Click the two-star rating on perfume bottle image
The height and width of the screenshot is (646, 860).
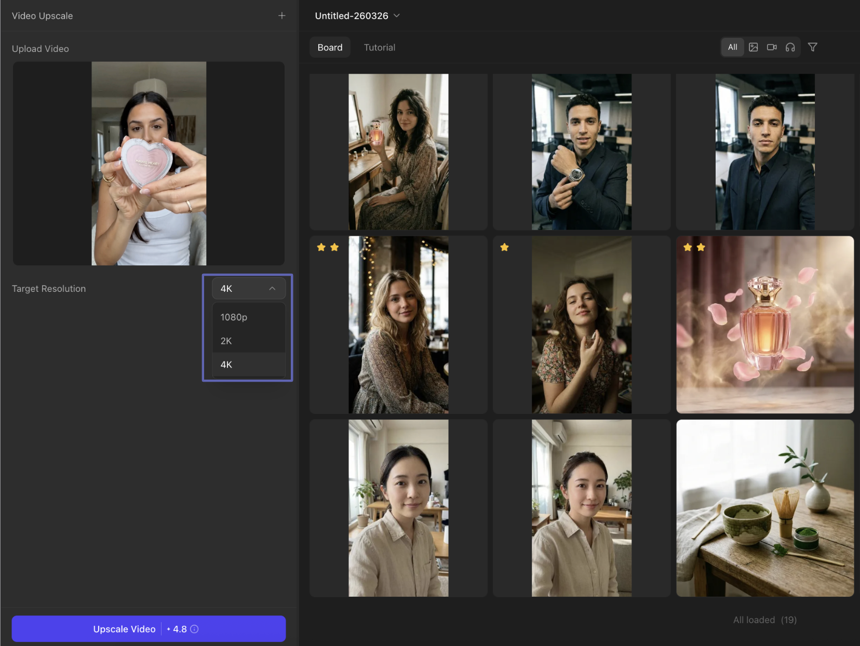pyautogui.click(x=694, y=247)
